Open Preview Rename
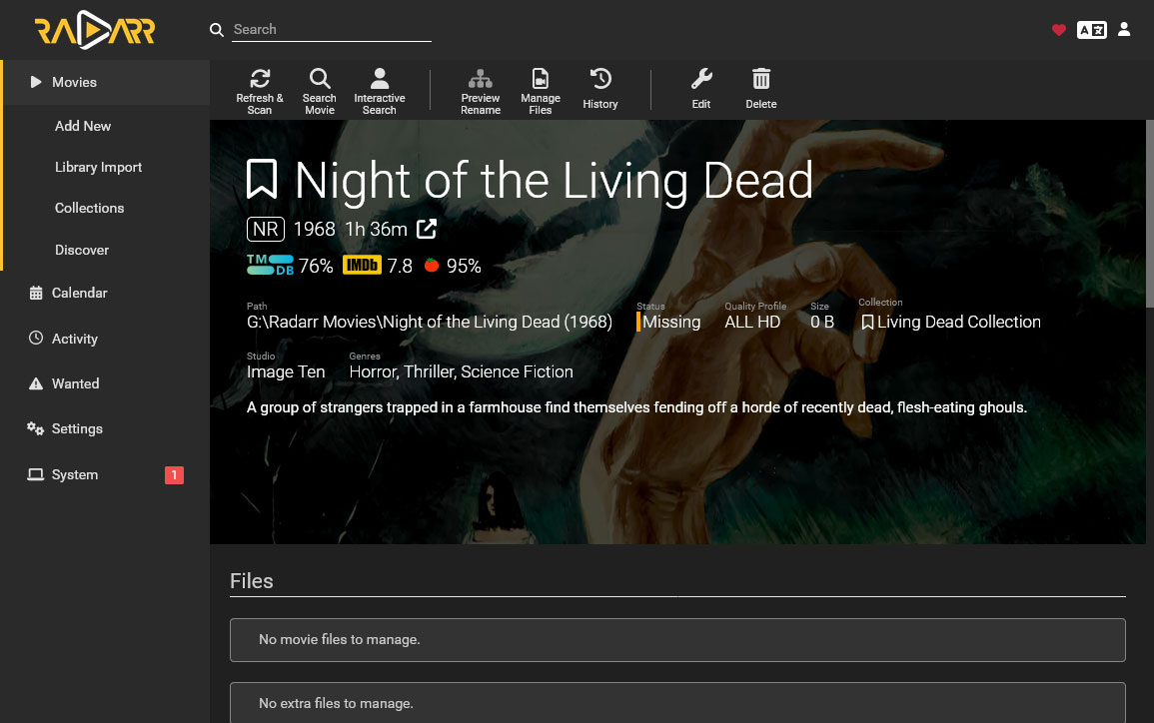Image resolution: width=1154 pixels, height=723 pixels. pos(481,91)
